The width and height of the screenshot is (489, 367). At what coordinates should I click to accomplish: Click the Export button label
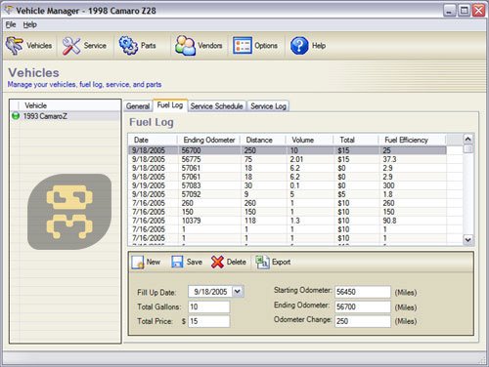(281, 262)
